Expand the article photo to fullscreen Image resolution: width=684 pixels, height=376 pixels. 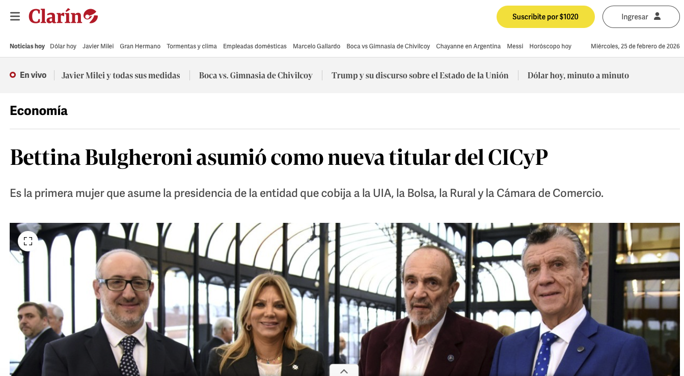click(x=28, y=241)
